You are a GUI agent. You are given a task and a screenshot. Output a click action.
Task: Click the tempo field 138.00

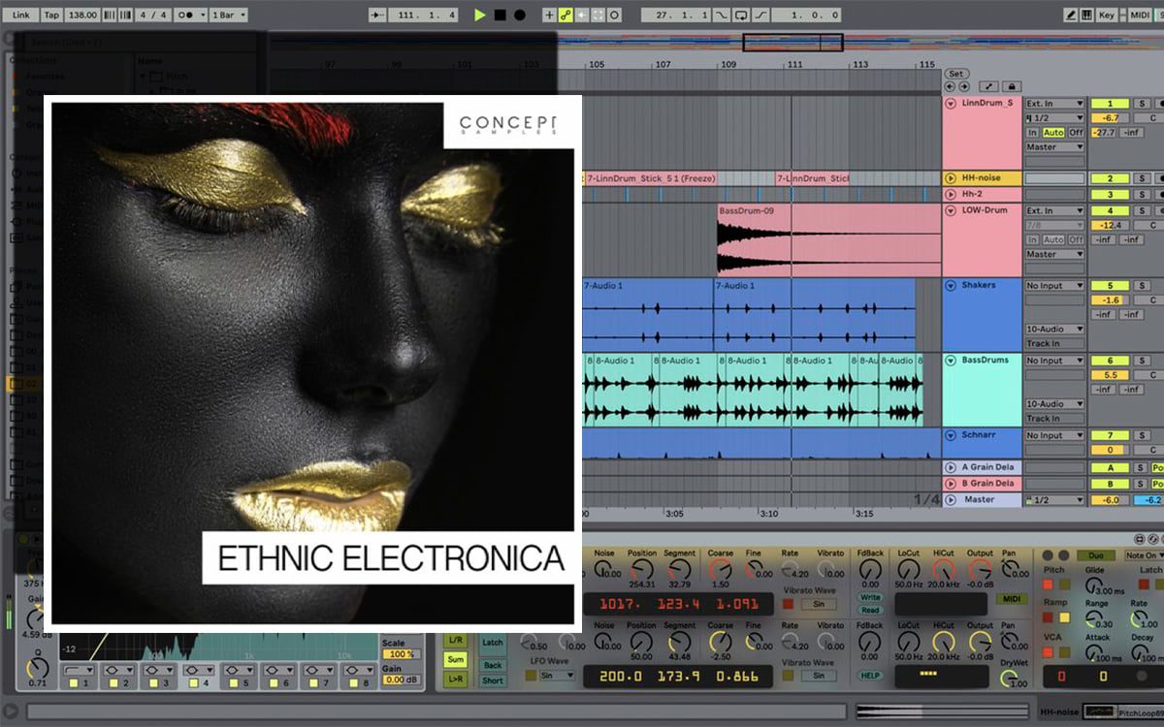click(x=83, y=16)
